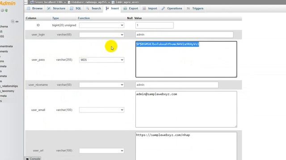Click the Column header label

(31, 18)
